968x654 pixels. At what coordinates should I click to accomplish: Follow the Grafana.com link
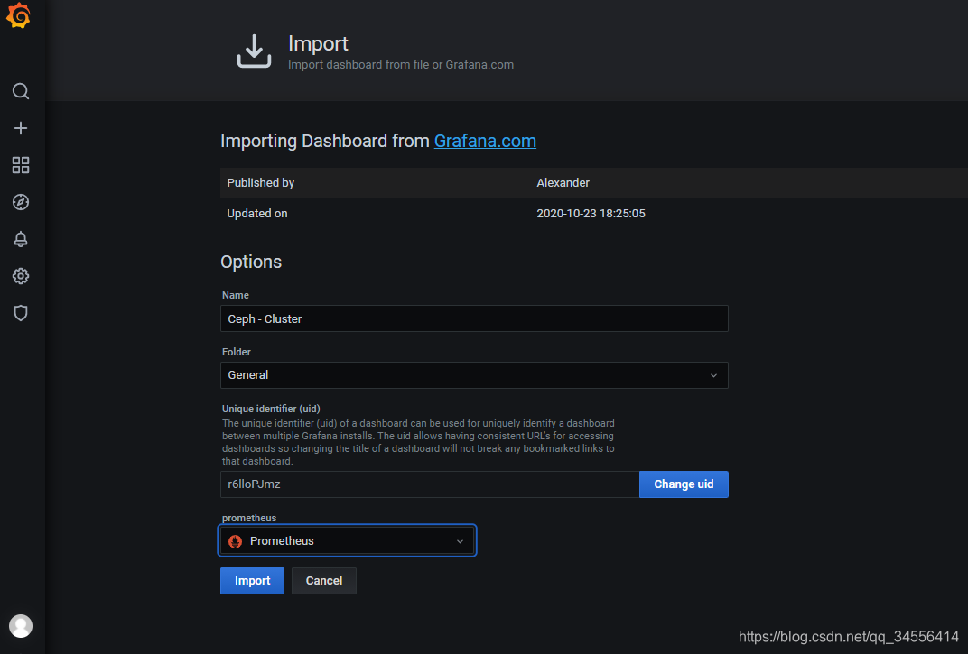tap(485, 141)
